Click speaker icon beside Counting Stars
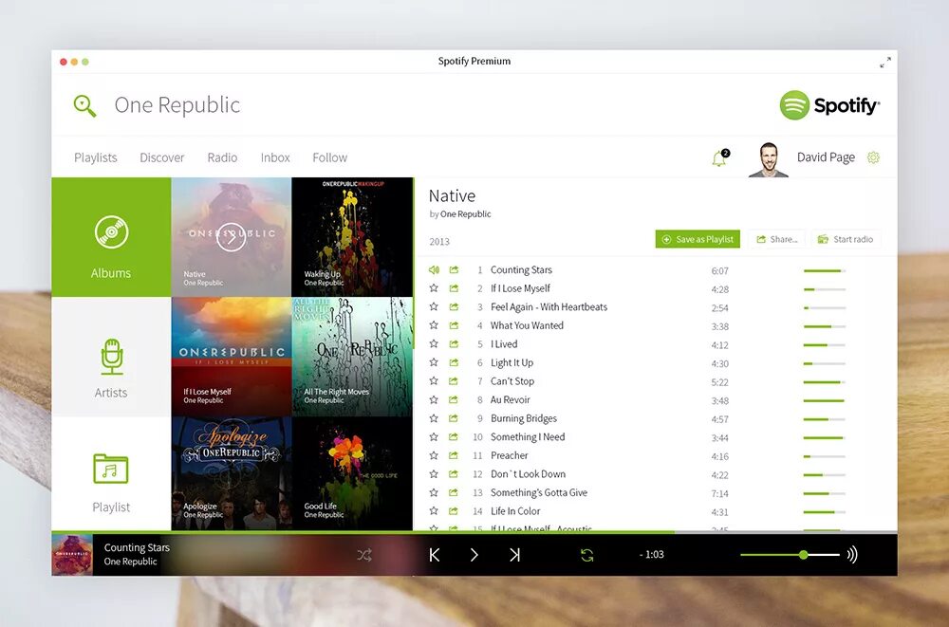 click(x=434, y=270)
